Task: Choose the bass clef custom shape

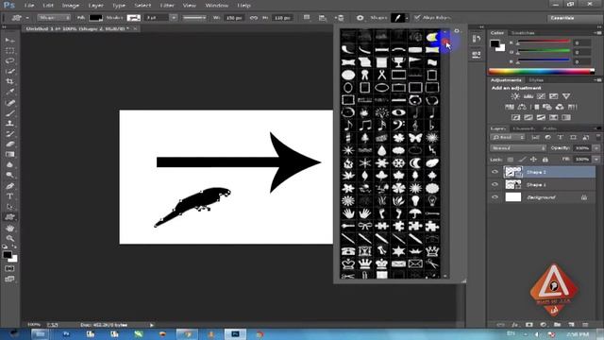Action: point(398,125)
